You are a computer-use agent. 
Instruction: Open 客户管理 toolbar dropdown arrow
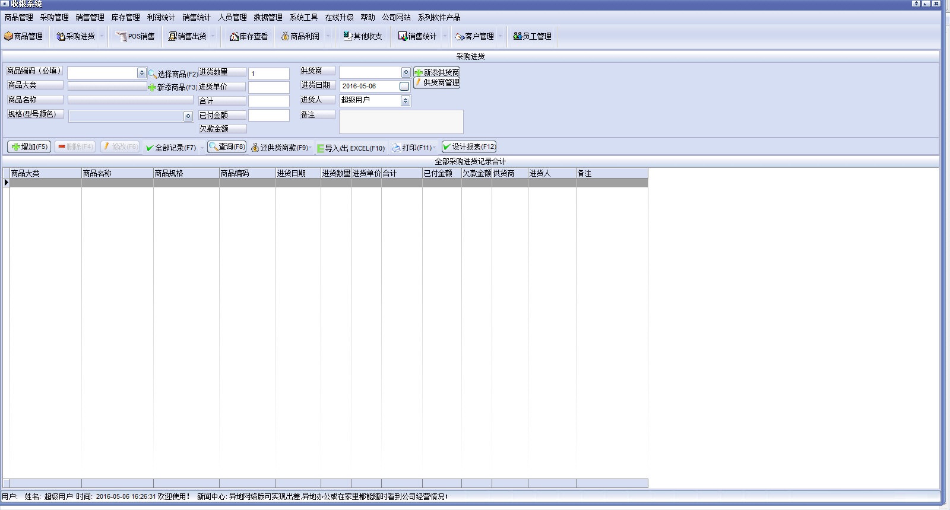[500, 36]
